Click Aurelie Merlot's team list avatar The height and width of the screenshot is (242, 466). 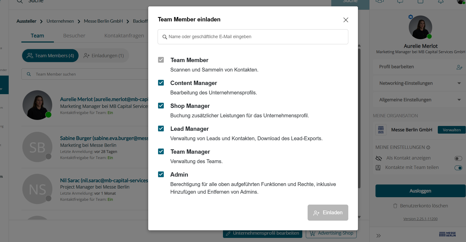(x=37, y=105)
